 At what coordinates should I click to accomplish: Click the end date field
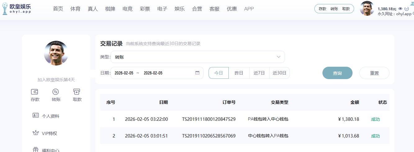pos(153,73)
